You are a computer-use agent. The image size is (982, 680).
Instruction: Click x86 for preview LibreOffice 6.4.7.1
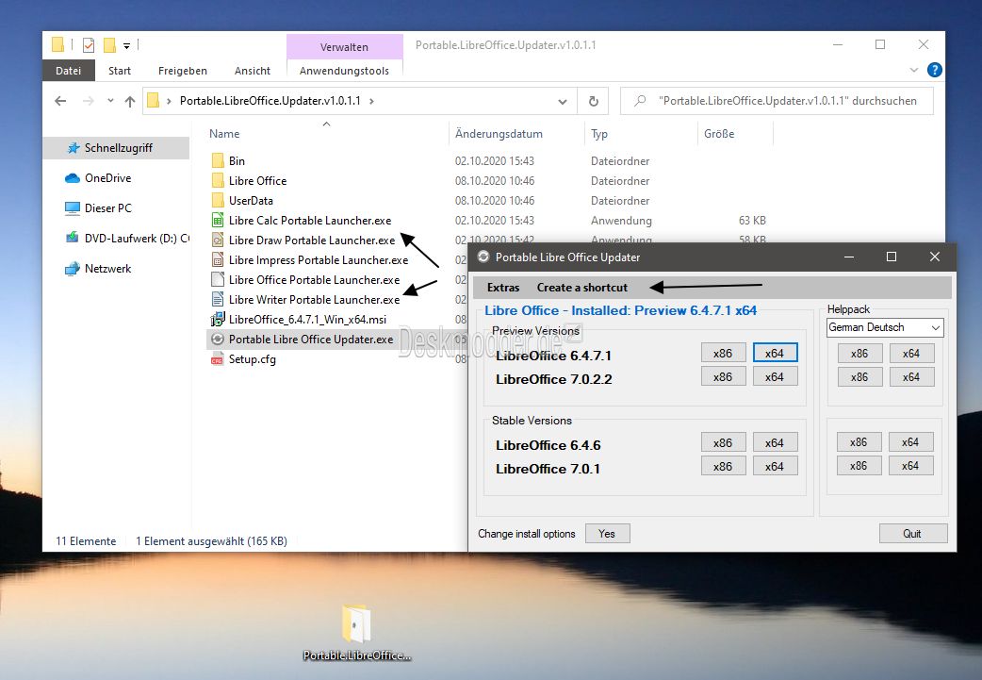tap(723, 354)
